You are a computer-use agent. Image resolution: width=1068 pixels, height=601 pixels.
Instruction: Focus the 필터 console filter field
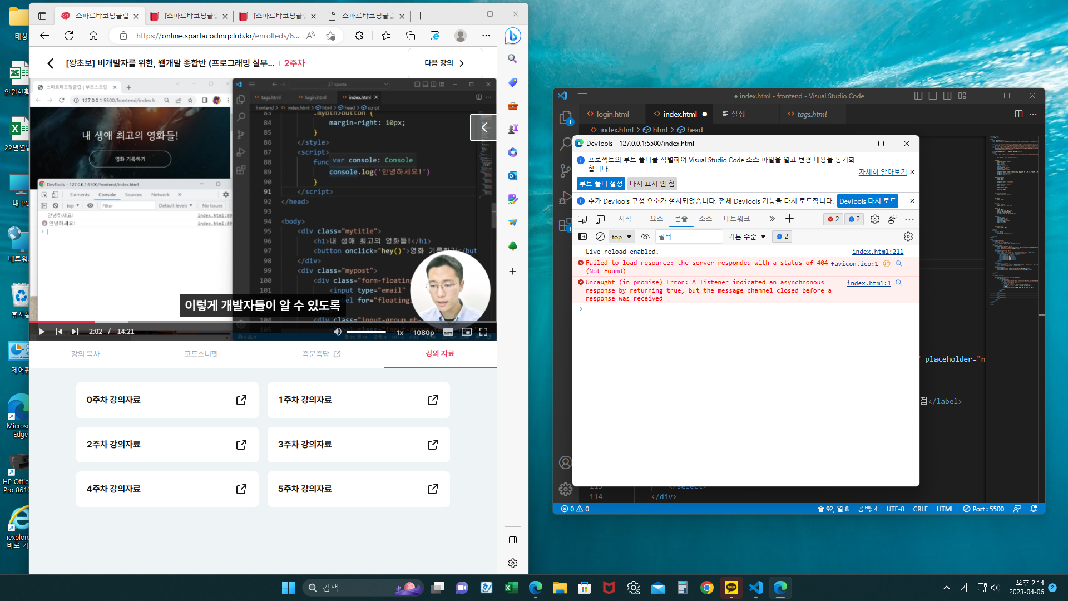(689, 237)
